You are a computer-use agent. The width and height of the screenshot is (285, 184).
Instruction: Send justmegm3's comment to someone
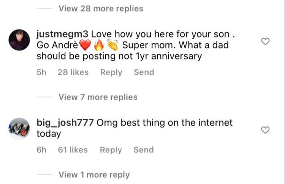[144, 72]
